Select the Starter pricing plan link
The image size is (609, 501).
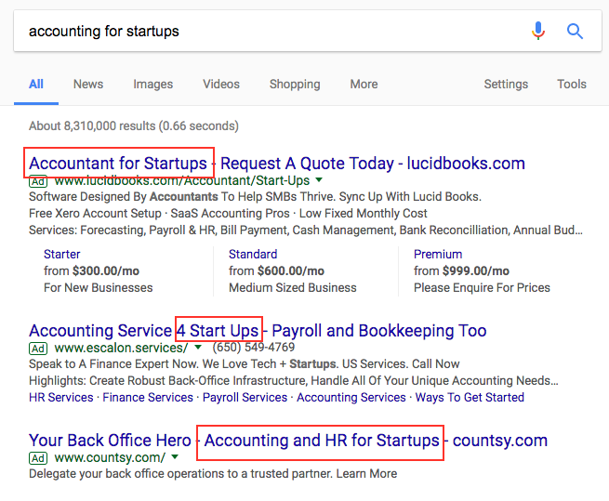click(x=62, y=254)
